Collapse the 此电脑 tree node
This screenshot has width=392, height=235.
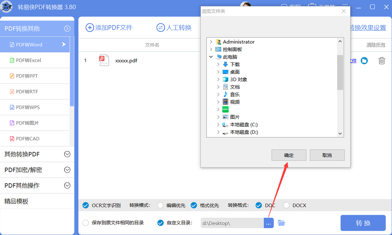coord(211,57)
